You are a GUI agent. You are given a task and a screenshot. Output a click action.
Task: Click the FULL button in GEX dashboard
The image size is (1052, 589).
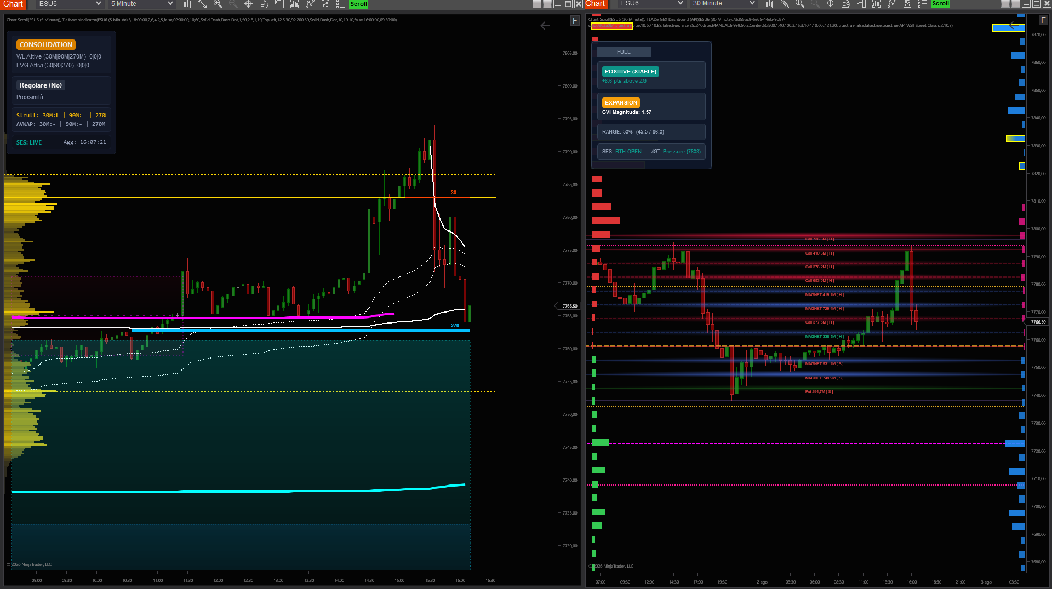point(624,52)
